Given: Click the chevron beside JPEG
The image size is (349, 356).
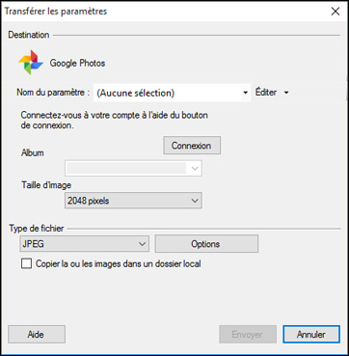Looking at the screenshot, I should point(142,244).
